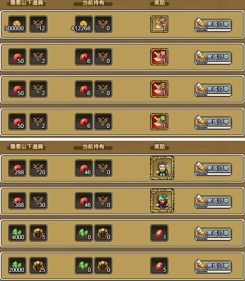Click the held 412268 gold coins icon

point(84,24)
